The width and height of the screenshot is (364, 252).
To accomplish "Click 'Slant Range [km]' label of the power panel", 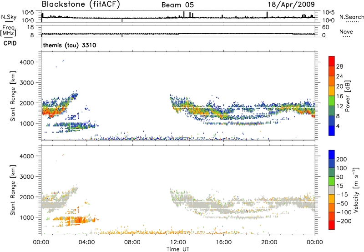I will 13,96.
